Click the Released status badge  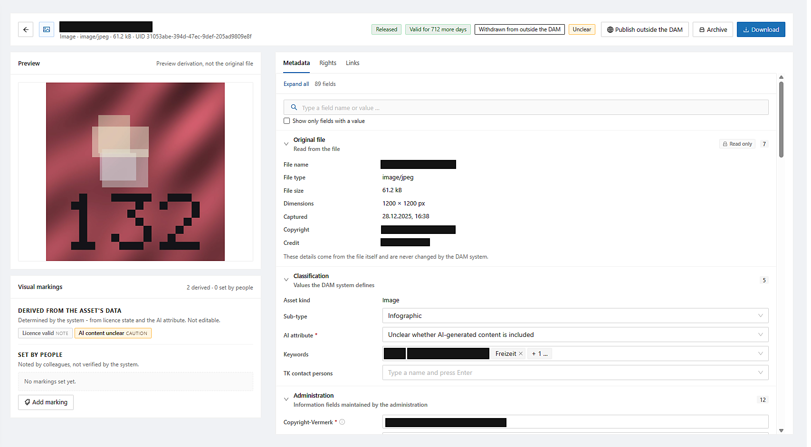point(386,29)
